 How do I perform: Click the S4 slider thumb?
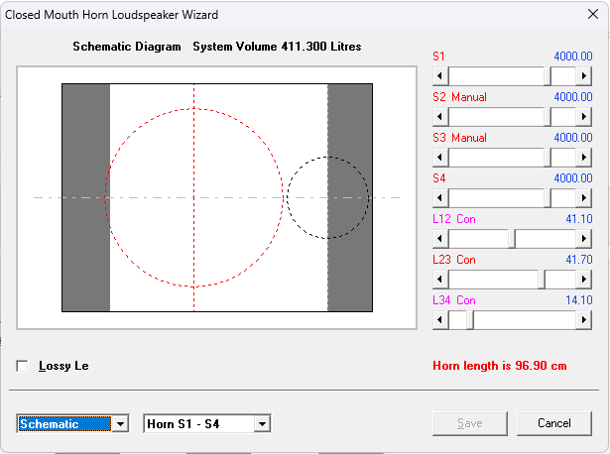click(548, 198)
